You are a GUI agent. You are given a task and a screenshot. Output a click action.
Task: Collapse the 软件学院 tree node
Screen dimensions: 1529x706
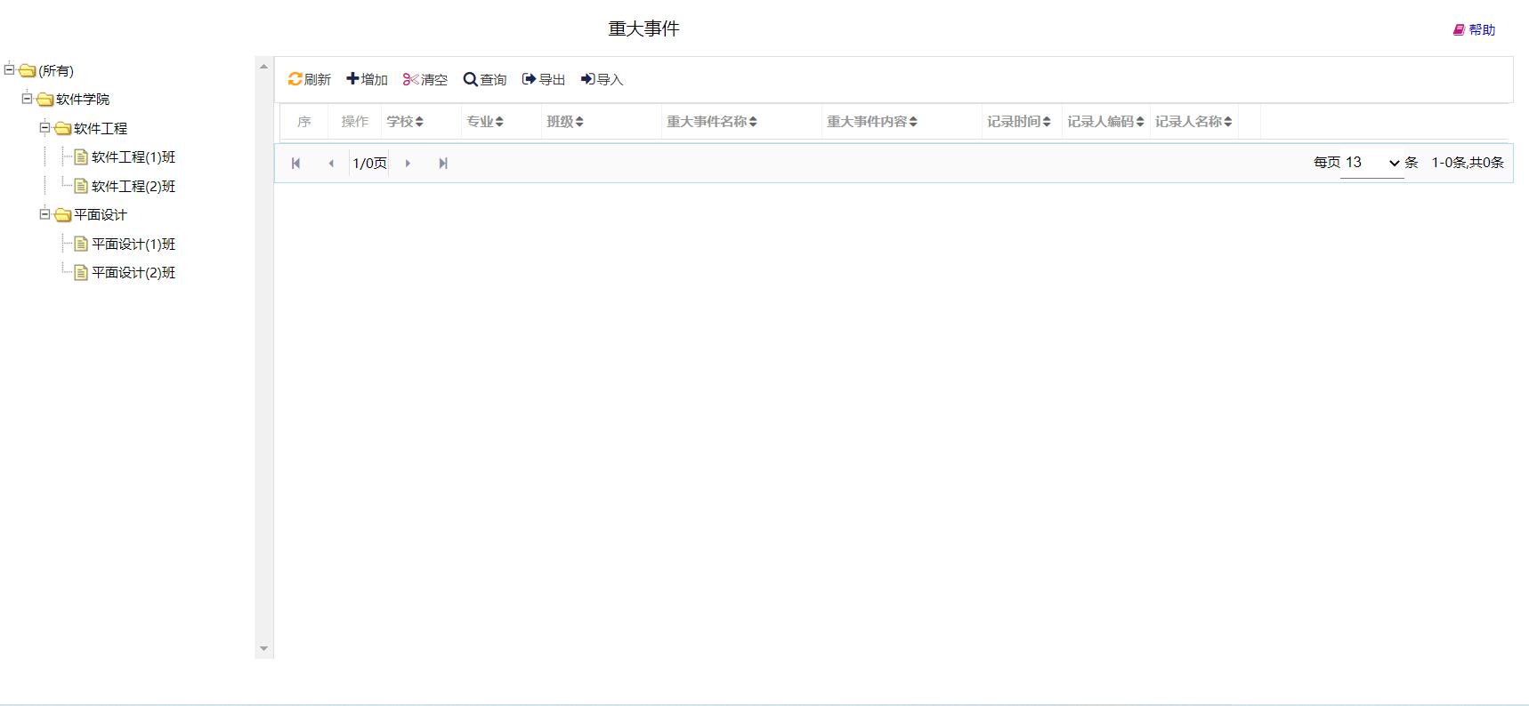click(27, 98)
